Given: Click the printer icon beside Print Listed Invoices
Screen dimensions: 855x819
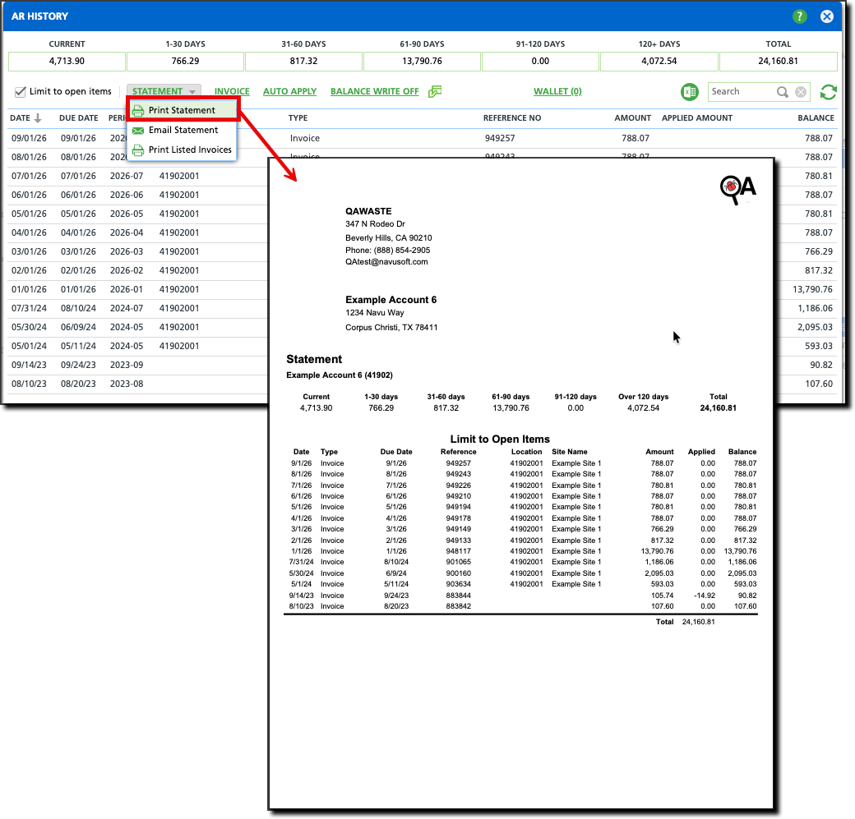Looking at the screenshot, I should [x=138, y=150].
